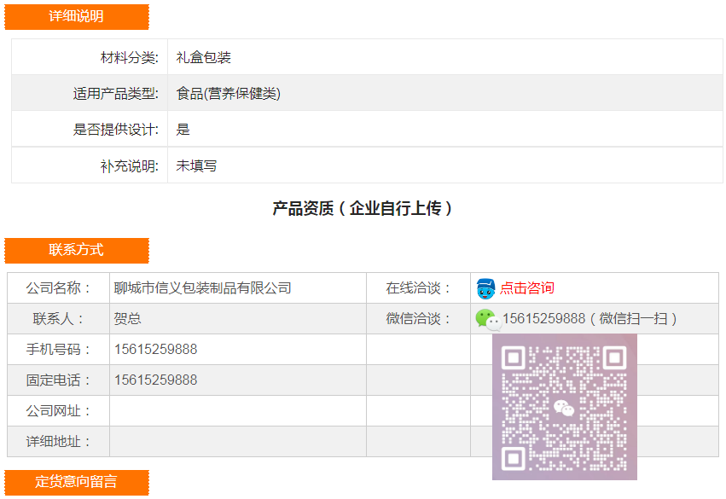Click the 礼盒包装 material category value
The height and width of the screenshot is (499, 726).
coord(204,58)
